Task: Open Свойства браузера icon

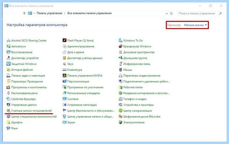Action: 8,99
